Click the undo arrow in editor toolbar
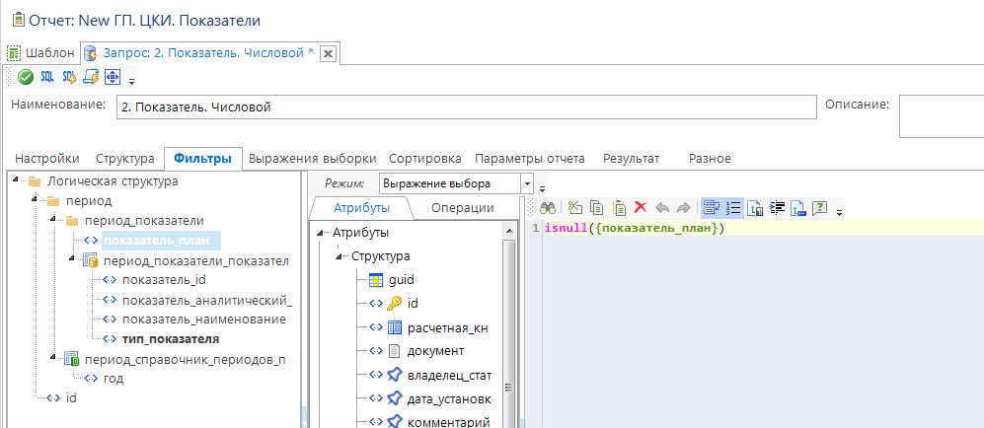This screenshot has height=428, width=984. [662, 208]
